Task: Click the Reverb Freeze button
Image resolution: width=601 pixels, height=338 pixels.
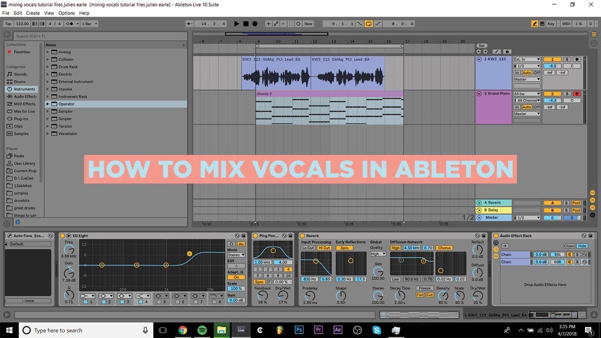Action: [x=425, y=288]
